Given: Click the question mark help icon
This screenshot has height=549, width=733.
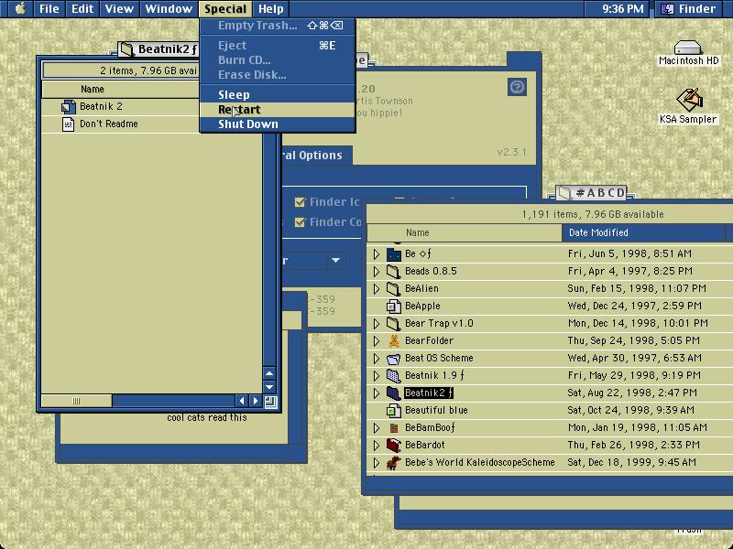Looking at the screenshot, I should pos(517,87).
